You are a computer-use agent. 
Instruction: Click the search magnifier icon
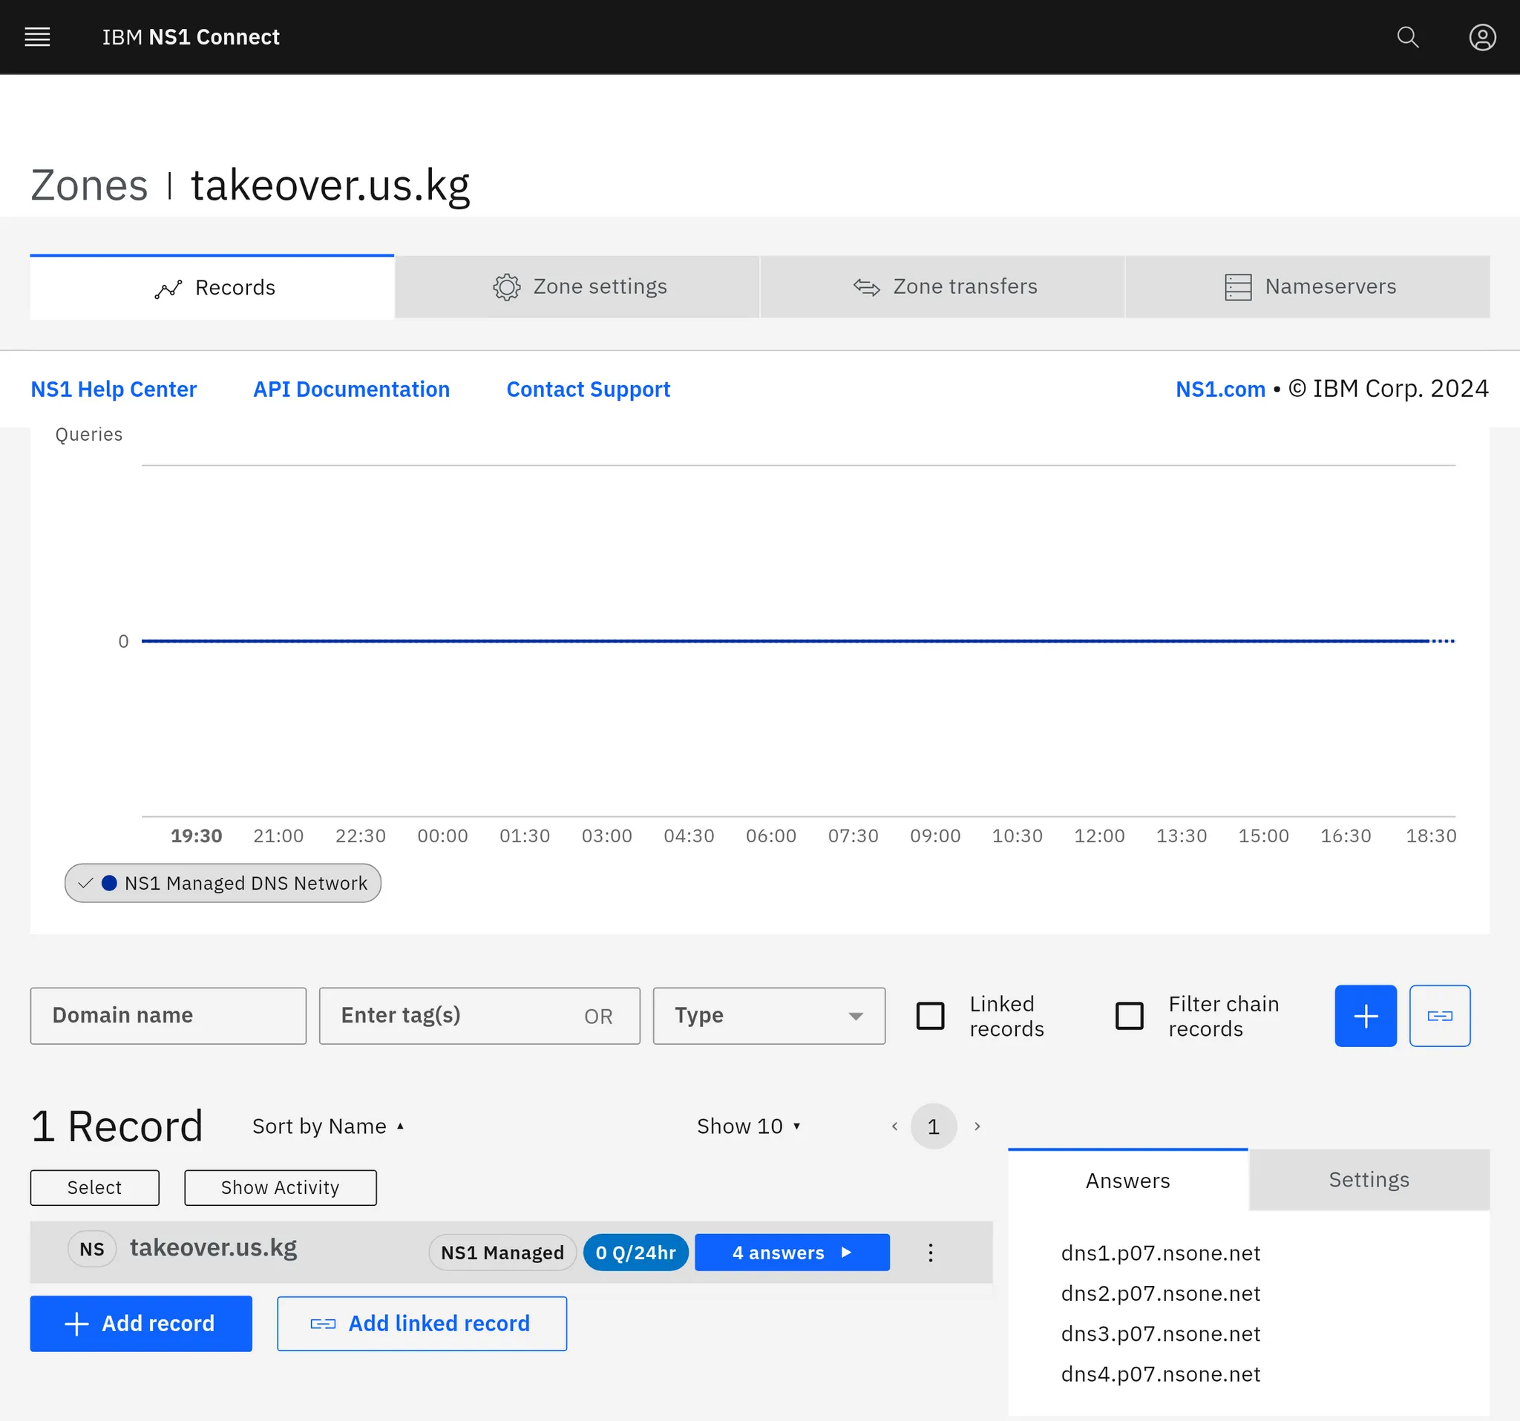(1407, 36)
